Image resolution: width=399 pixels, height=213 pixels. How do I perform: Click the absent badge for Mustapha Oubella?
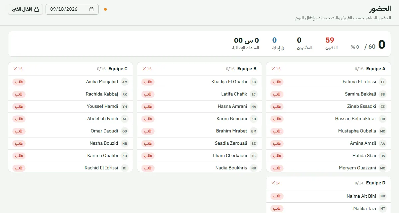pyautogui.click(x=277, y=131)
